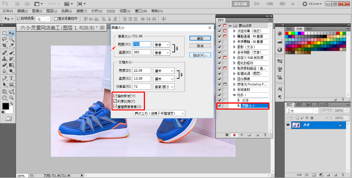Disable the 重定图像像素(I) checkbox
The height and width of the screenshot is (178, 352).
click(x=115, y=107)
